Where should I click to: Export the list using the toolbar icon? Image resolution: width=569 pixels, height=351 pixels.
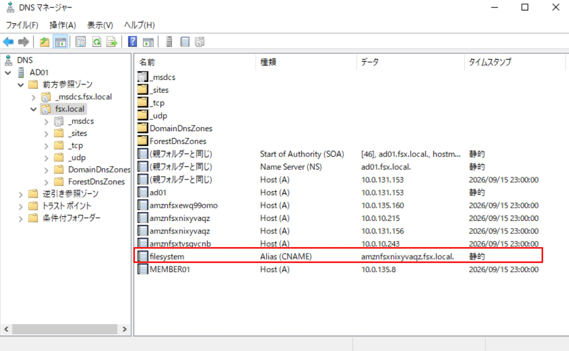[x=112, y=42]
